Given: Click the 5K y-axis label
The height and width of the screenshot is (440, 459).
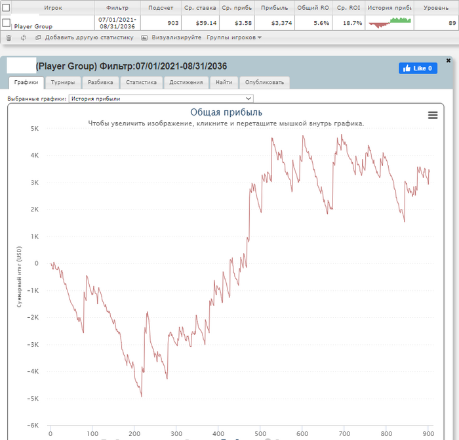Looking at the screenshot, I should click(x=35, y=129).
